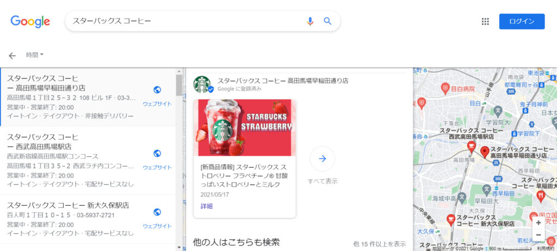Click the すべて表示 label

point(322,181)
